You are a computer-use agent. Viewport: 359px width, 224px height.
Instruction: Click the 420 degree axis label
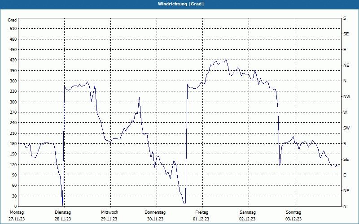pos(13,60)
